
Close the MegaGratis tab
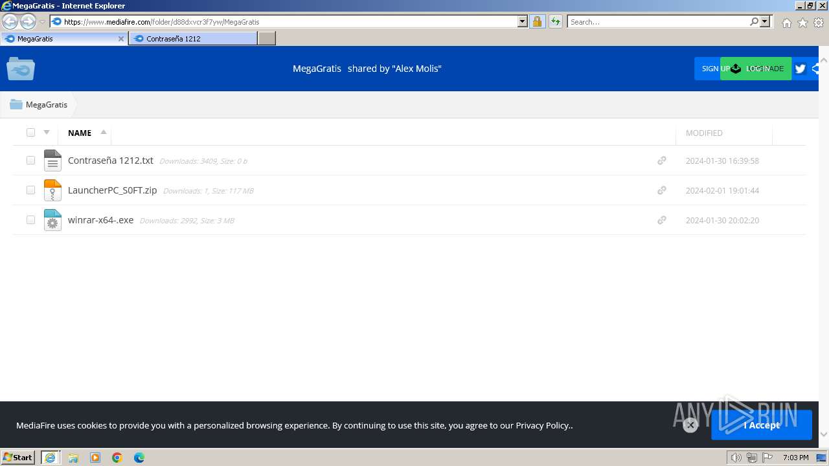click(x=120, y=39)
